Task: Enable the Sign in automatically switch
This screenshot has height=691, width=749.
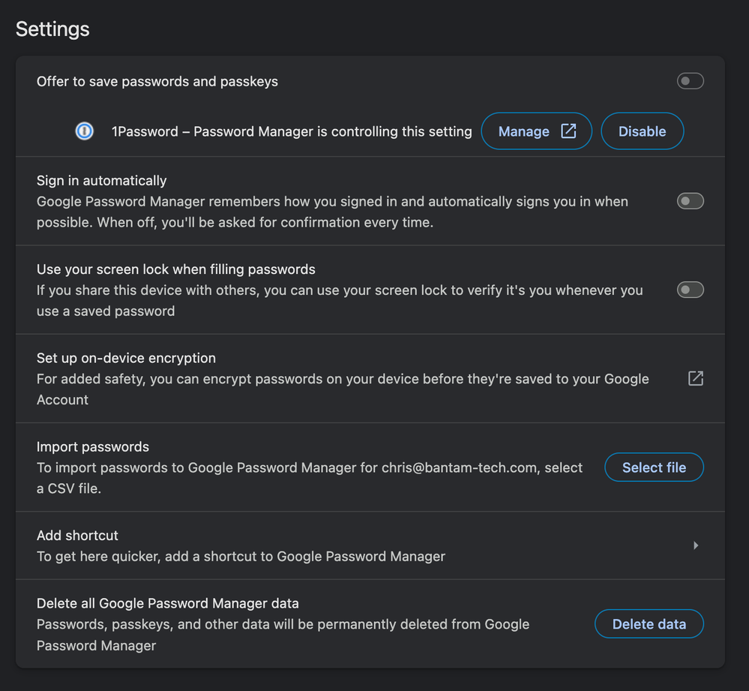Action: click(691, 201)
